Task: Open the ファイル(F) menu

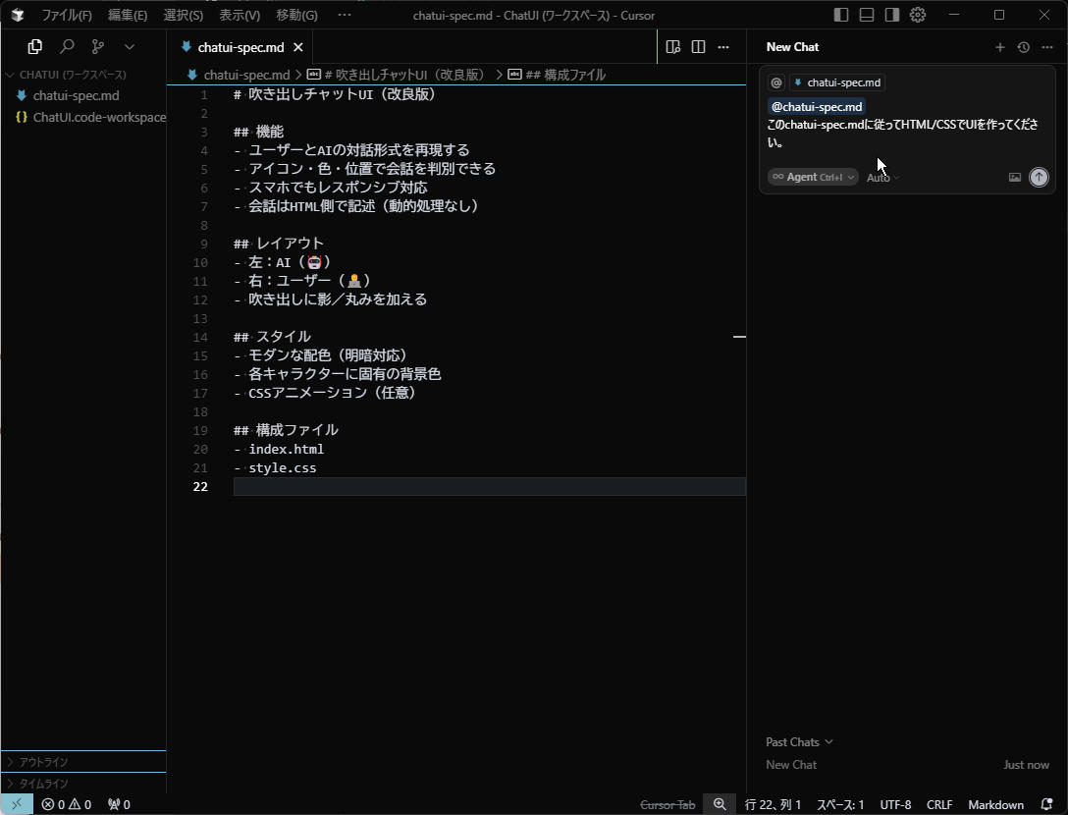Action: [x=67, y=16]
